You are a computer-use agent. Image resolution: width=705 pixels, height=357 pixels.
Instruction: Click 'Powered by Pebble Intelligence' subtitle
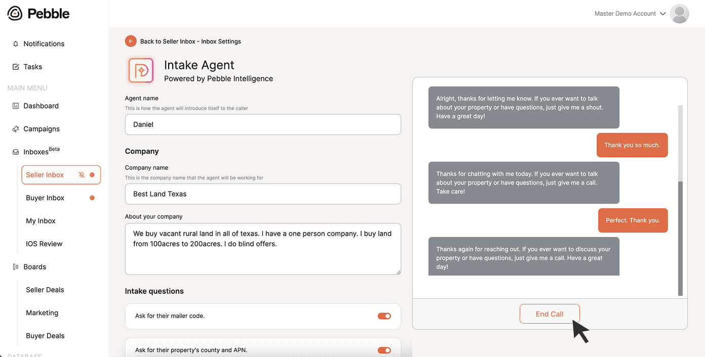pyautogui.click(x=218, y=79)
